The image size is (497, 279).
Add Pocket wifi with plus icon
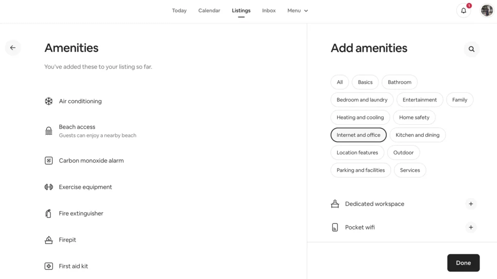[x=471, y=227]
